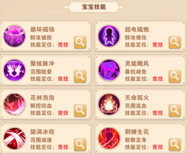Click the 驱散定身 description on 荆棘生花 card
The width and height of the screenshot is (187, 154).
point(135,140)
